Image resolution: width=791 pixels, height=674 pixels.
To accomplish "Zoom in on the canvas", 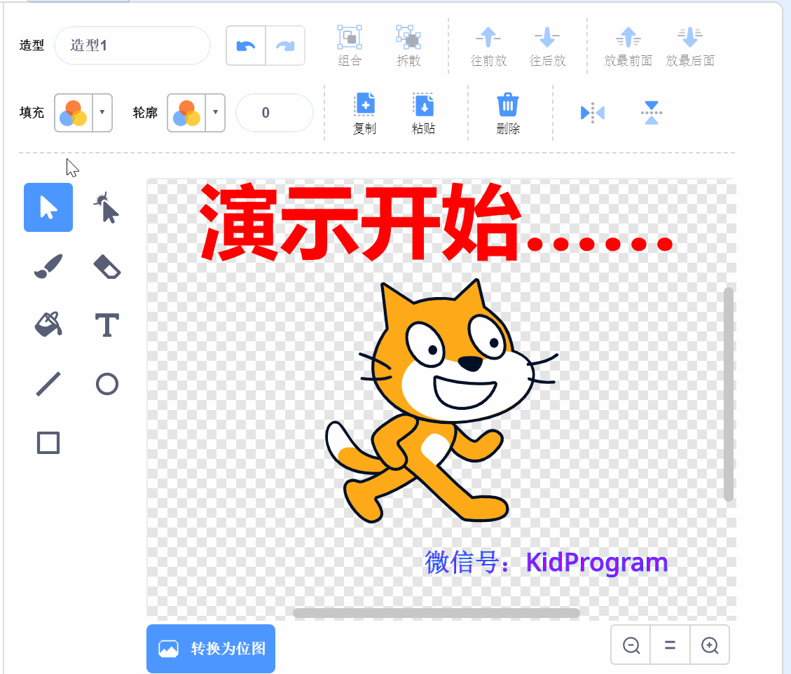I will tap(710, 645).
